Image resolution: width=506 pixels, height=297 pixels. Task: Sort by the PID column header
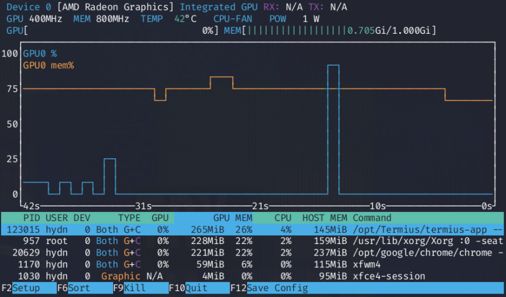[30, 217]
